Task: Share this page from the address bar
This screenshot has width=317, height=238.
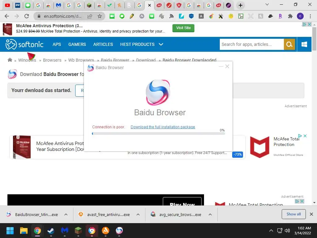Action: pyautogui.click(x=90, y=16)
